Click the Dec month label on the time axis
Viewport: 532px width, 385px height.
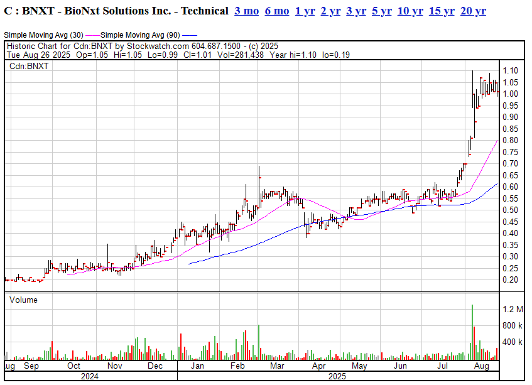pos(155,366)
